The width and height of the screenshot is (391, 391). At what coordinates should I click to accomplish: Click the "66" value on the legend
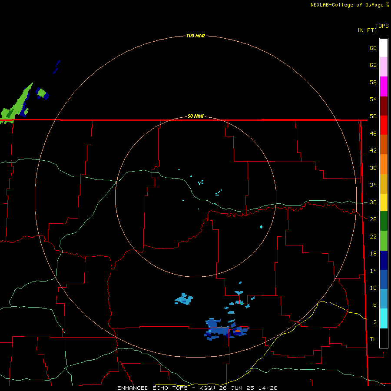(x=373, y=48)
